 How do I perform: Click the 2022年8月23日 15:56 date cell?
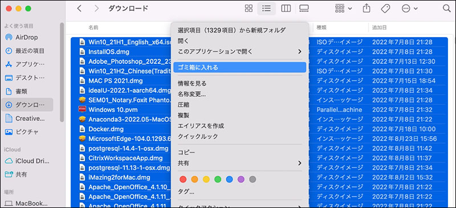coord(405,138)
